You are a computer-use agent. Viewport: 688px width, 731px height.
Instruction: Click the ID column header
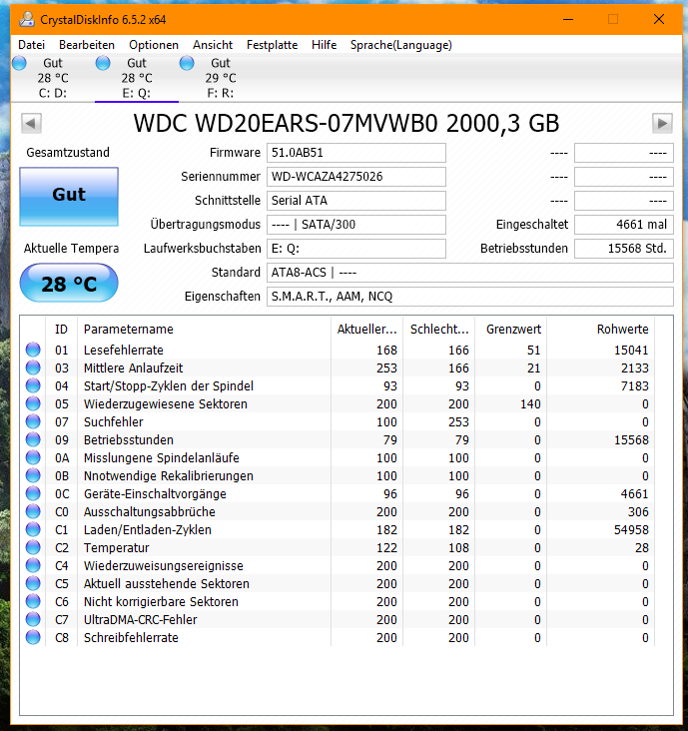click(x=62, y=330)
